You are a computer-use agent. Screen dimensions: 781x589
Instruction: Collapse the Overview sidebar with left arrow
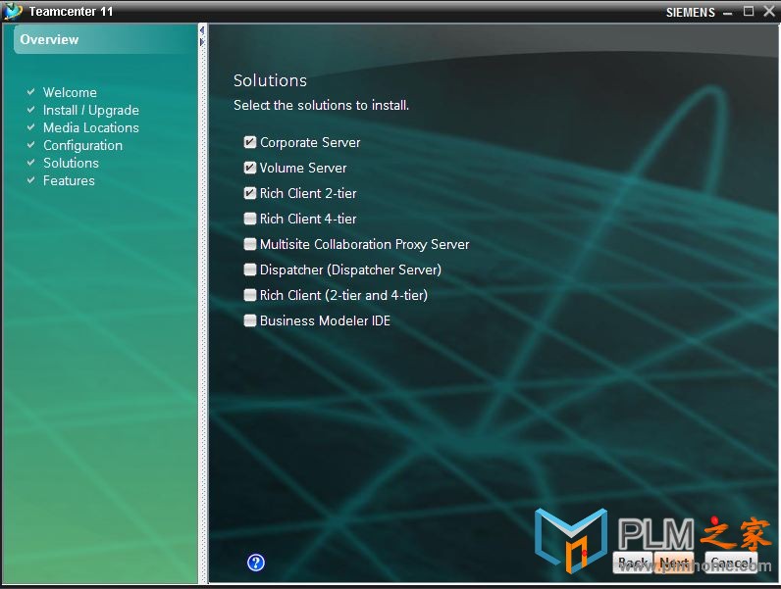pyautogui.click(x=202, y=30)
